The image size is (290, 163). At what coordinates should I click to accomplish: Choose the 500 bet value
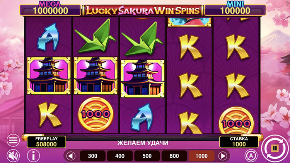tap(147, 156)
